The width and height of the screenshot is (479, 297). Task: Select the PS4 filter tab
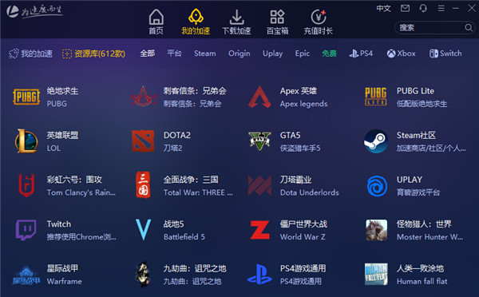(361, 53)
